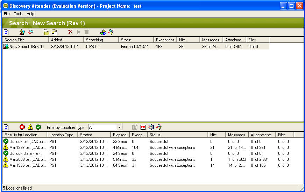Click the Results by Location column header
The height and width of the screenshot is (192, 305).
coord(24,135)
